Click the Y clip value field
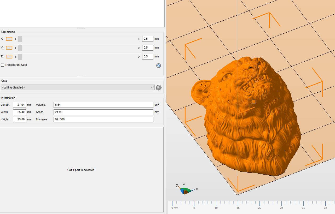 [x=147, y=48]
